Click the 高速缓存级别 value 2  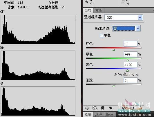(63, 7)
